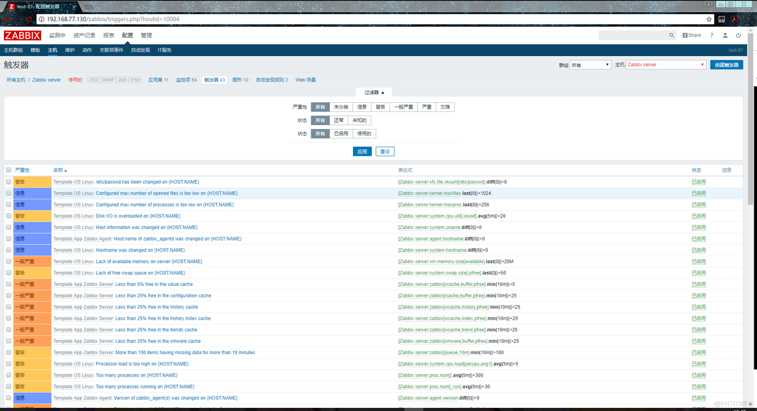The width and height of the screenshot is (757, 411).
Task: Click the SNMP availability indicator
Action: (107, 80)
